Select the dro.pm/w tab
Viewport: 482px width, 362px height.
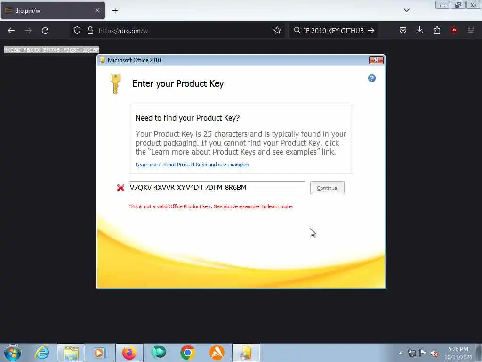tap(53, 10)
